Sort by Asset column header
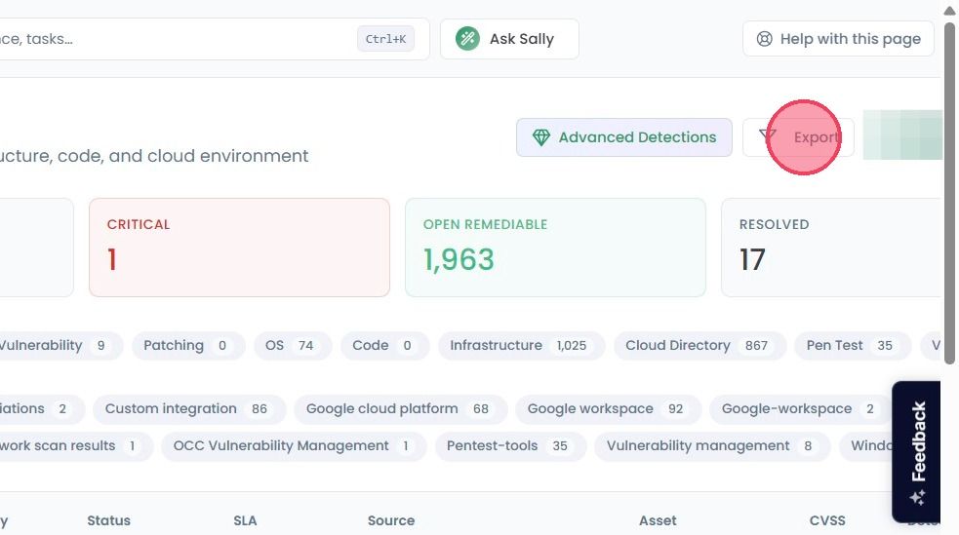959x535 pixels. (658, 521)
